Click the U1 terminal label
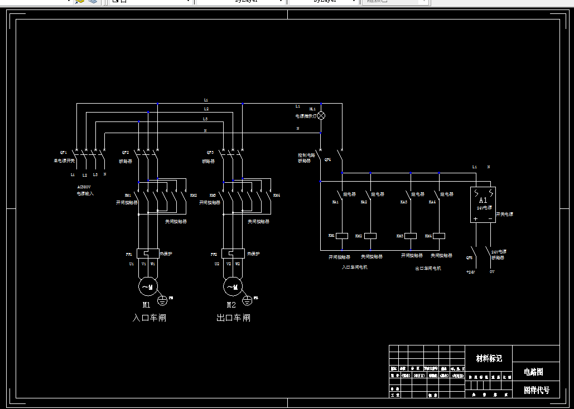574x409 pixels. point(132,264)
